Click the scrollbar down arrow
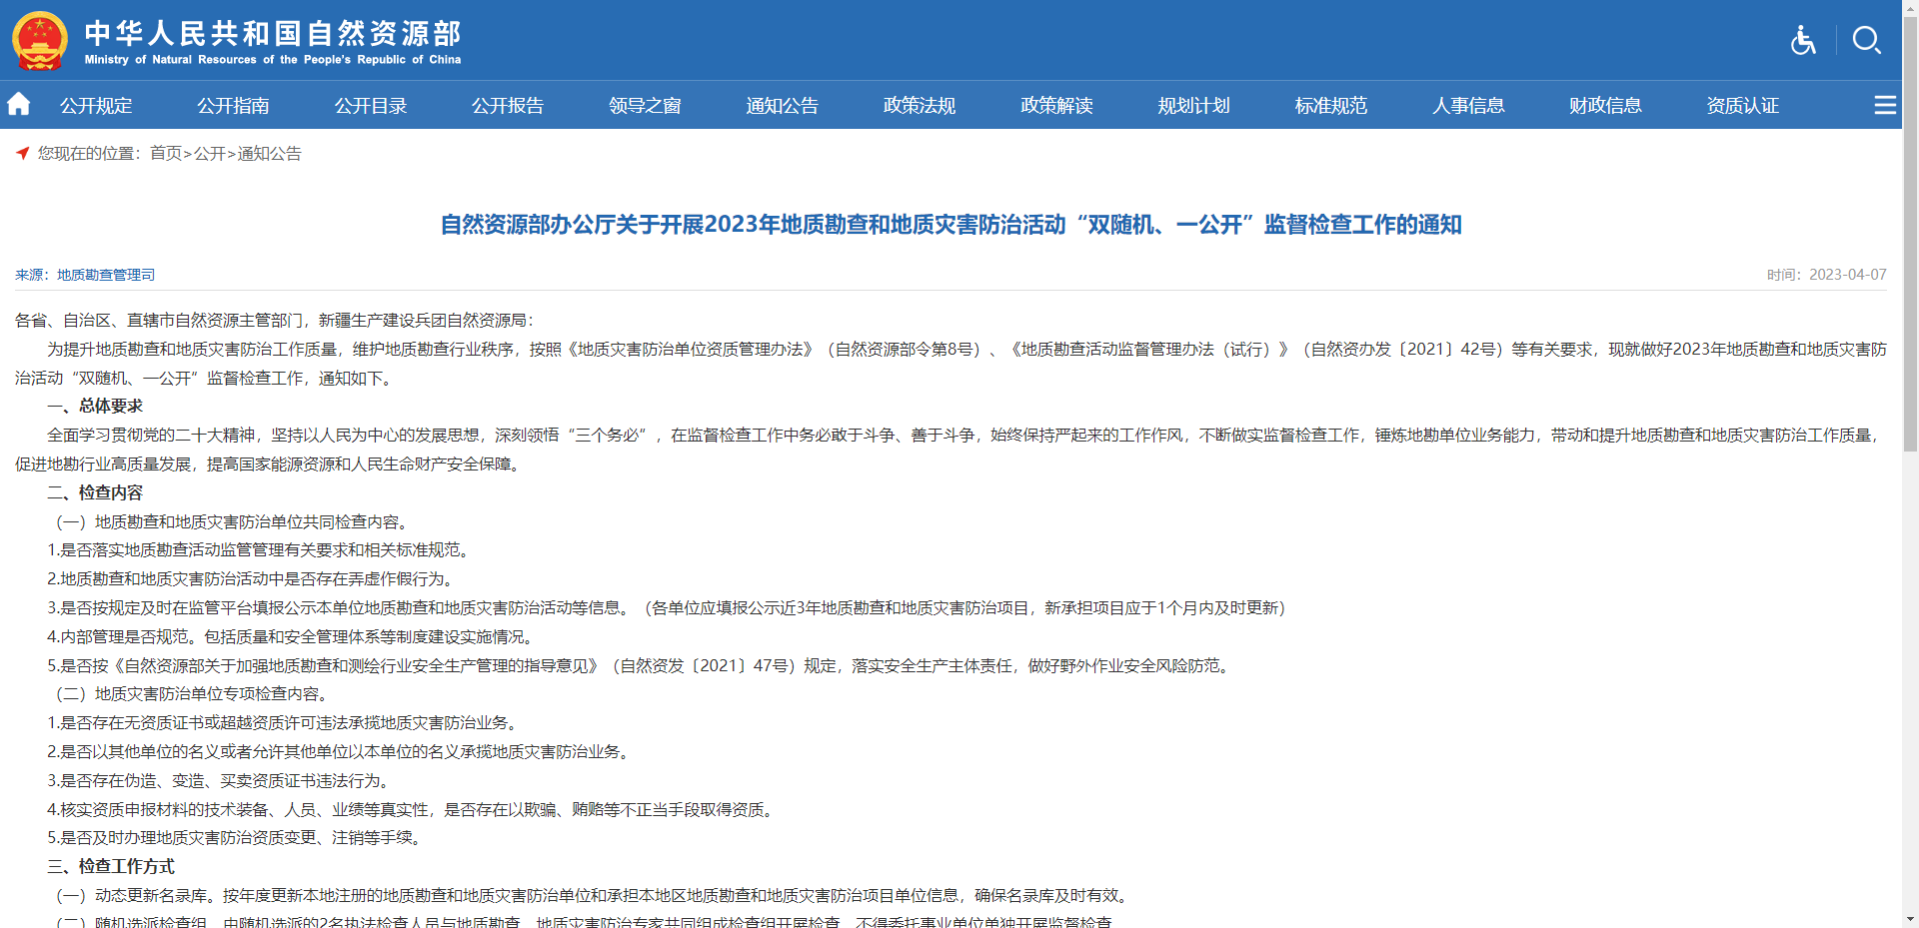Image resolution: width=1919 pixels, height=928 pixels. [x=1910, y=919]
